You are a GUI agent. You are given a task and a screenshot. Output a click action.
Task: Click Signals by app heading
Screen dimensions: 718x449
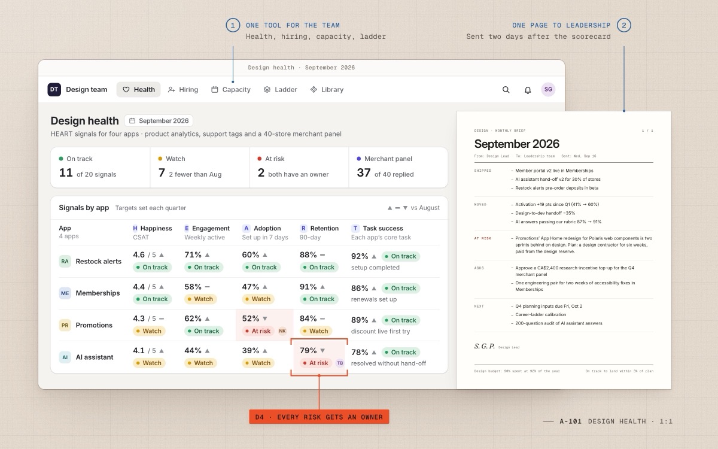pos(84,208)
